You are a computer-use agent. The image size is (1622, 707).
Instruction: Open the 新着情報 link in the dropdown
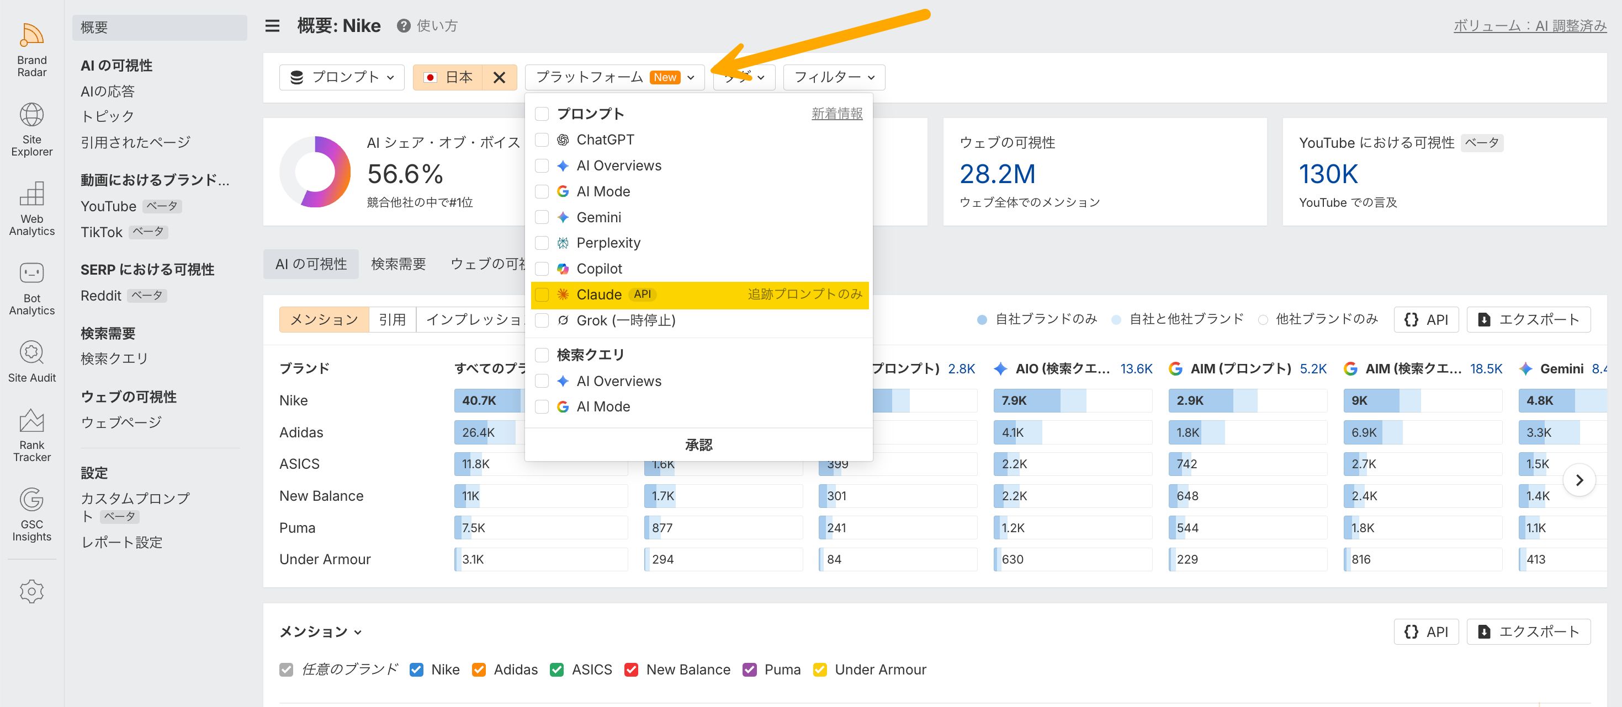coord(837,114)
